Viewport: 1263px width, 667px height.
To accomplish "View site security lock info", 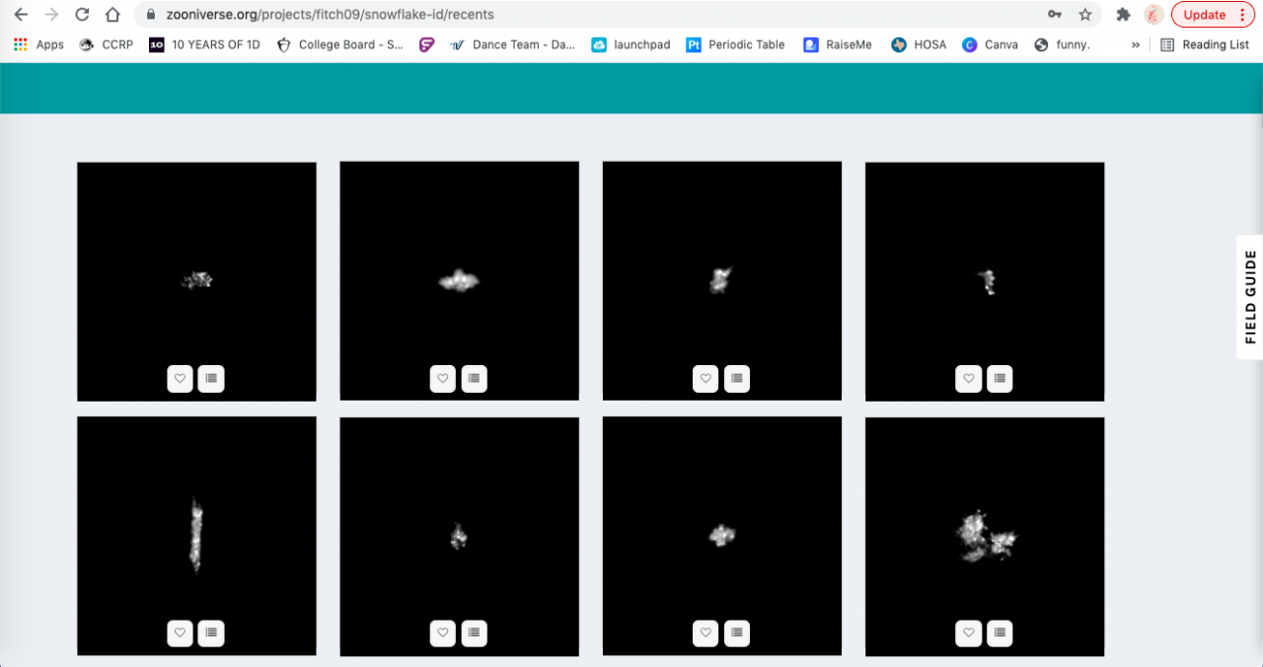I will (150, 15).
